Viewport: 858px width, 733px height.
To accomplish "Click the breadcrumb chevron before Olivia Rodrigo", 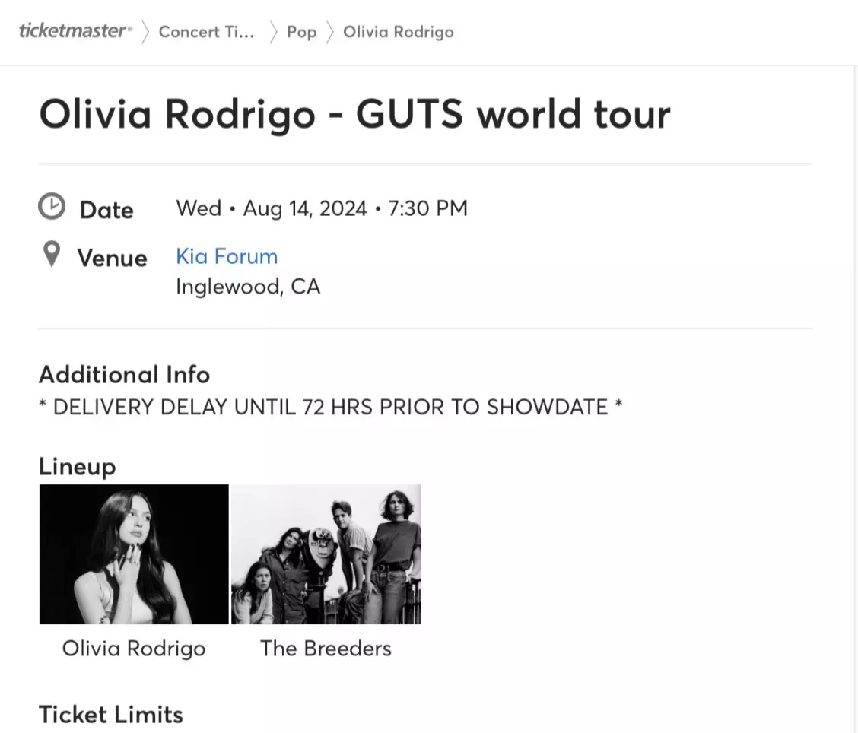I will coord(330,32).
